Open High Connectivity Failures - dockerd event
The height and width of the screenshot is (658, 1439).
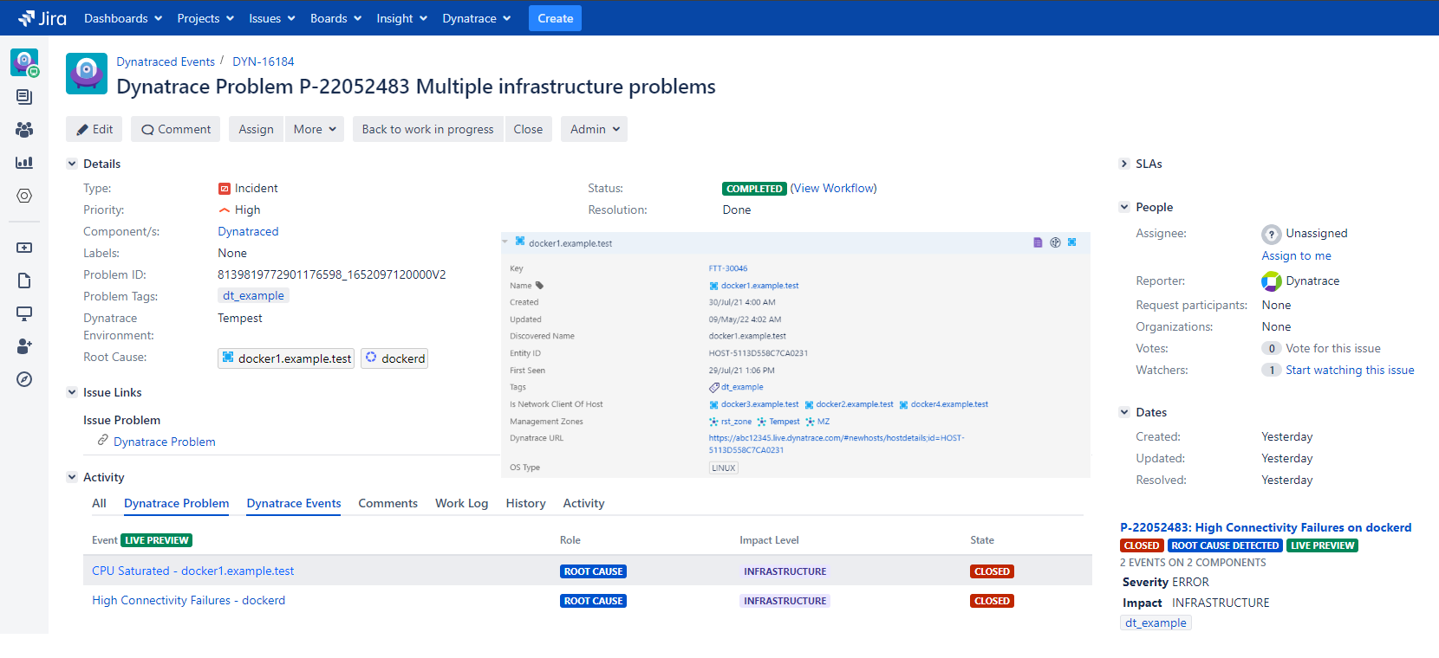pyautogui.click(x=189, y=600)
